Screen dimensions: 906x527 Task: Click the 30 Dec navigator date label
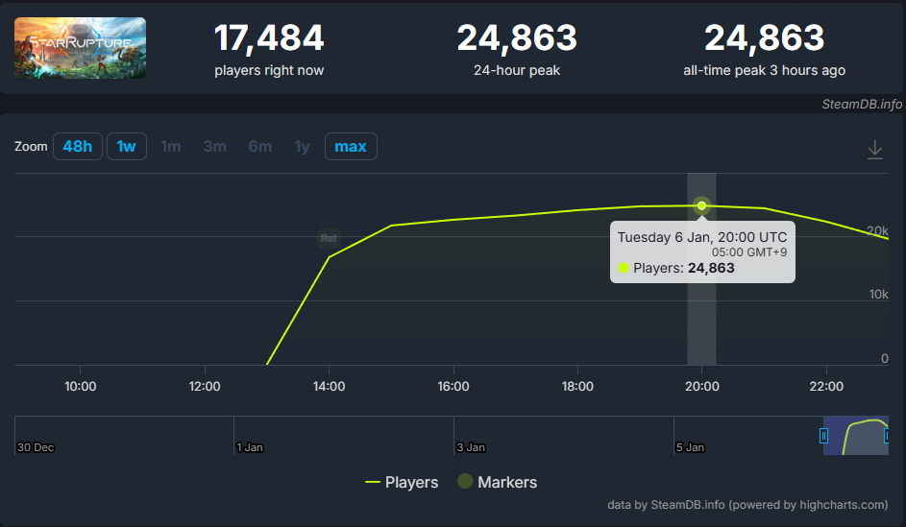click(36, 447)
